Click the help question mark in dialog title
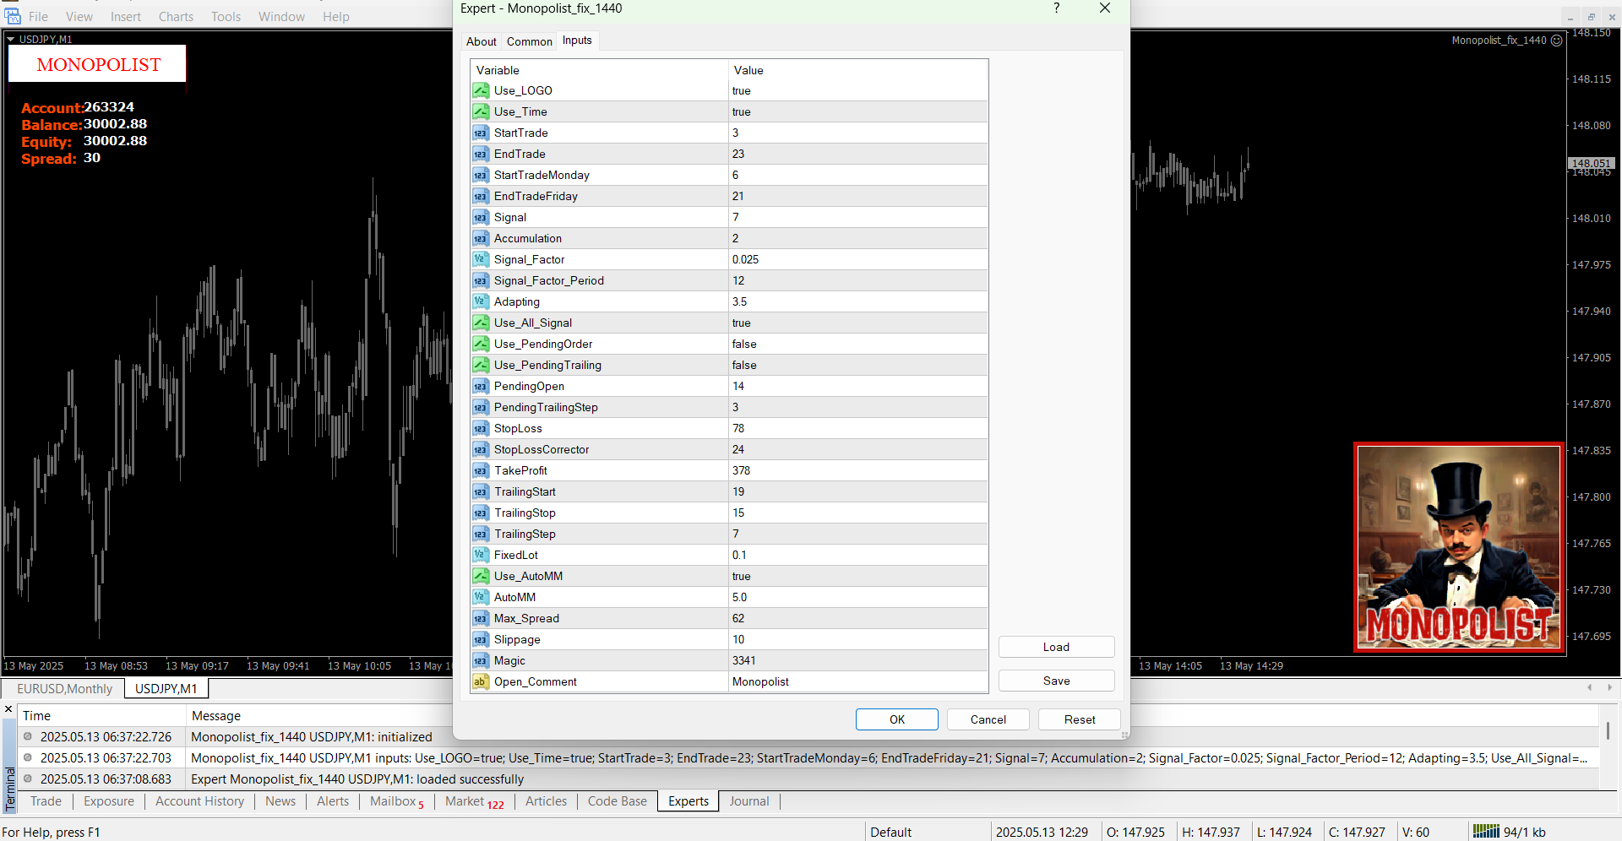The width and height of the screenshot is (1622, 841). [x=1056, y=8]
